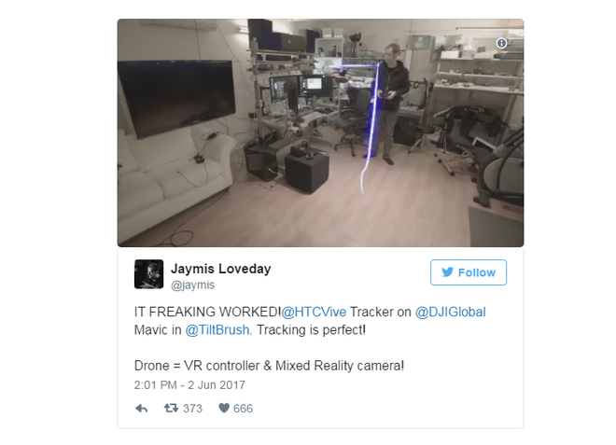Click the 666 likes count
The height and width of the screenshot is (445, 616).
click(x=243, y=409)
